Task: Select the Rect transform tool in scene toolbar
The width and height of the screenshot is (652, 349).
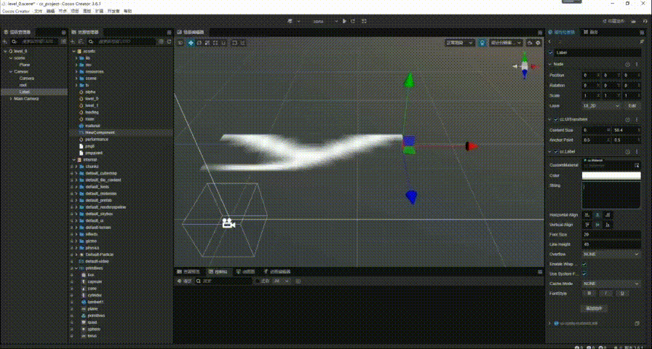Action: pyautogui.click(x=215, y=43)
